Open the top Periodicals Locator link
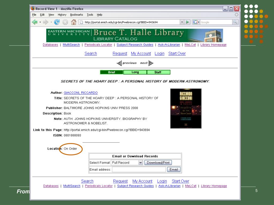 tap(98, 45)
